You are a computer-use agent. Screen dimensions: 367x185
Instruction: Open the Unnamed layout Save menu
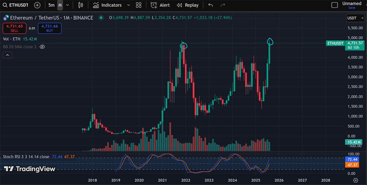click(352, 5)
